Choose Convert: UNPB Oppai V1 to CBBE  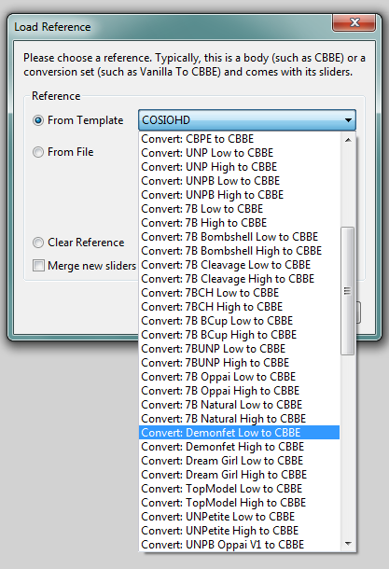click(239, 545)
